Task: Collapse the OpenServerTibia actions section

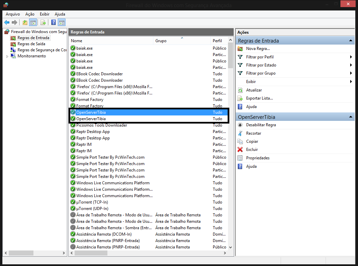Action: [351, 117]
